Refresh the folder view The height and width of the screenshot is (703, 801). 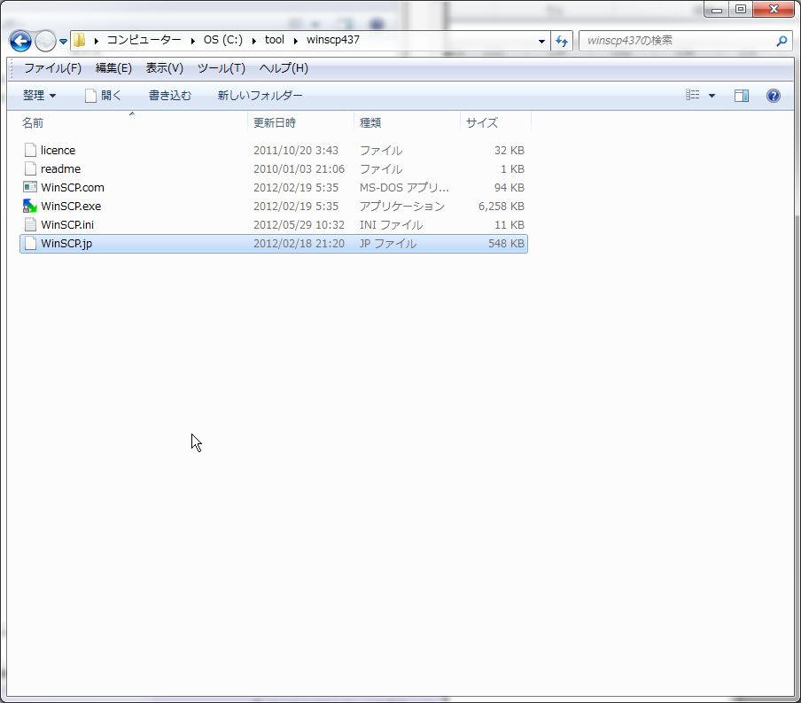pos(562,41)
